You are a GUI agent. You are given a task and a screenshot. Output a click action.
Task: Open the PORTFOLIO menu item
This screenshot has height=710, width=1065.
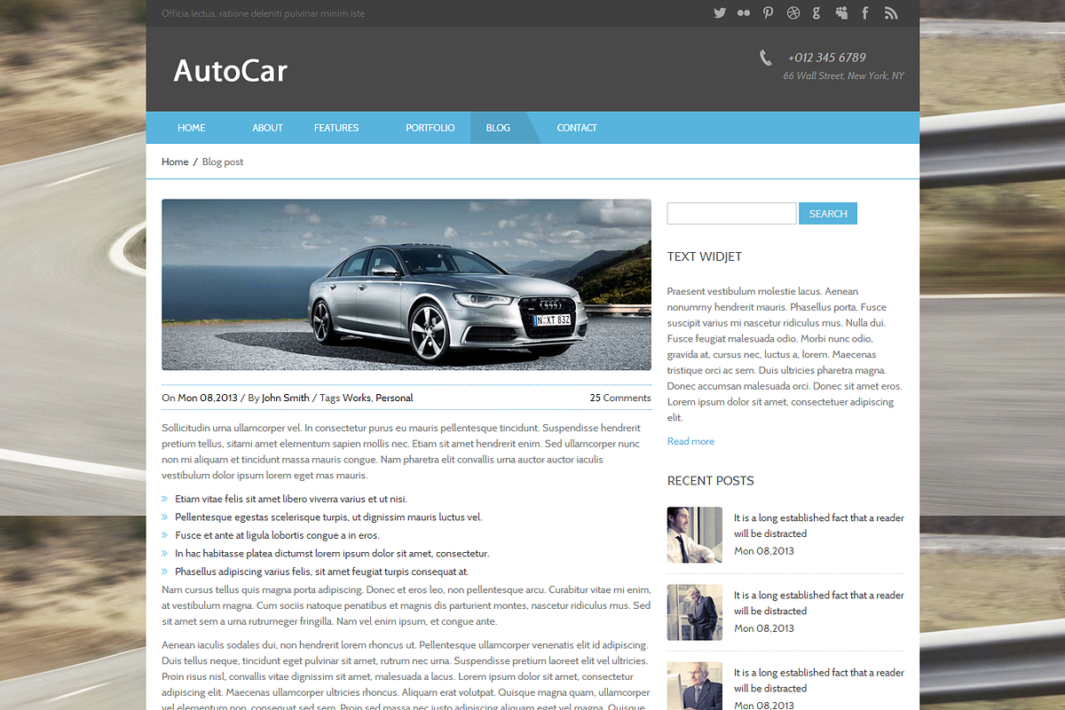[430, 127]
